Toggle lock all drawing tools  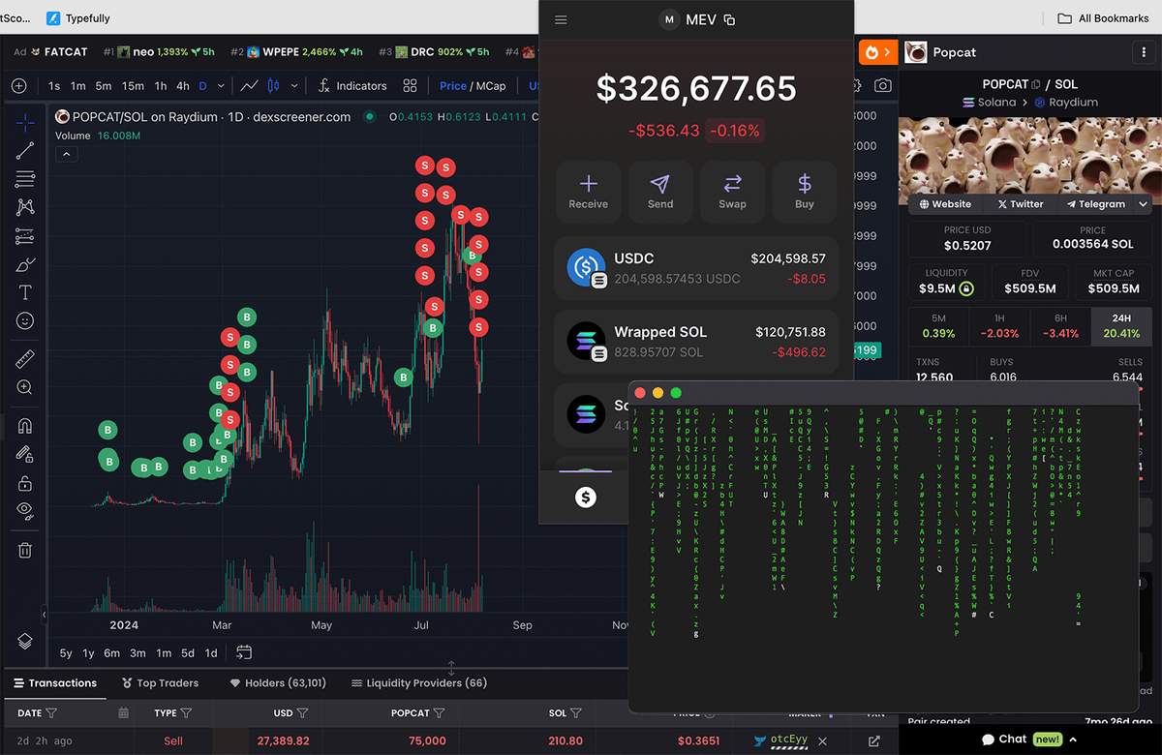25,482
